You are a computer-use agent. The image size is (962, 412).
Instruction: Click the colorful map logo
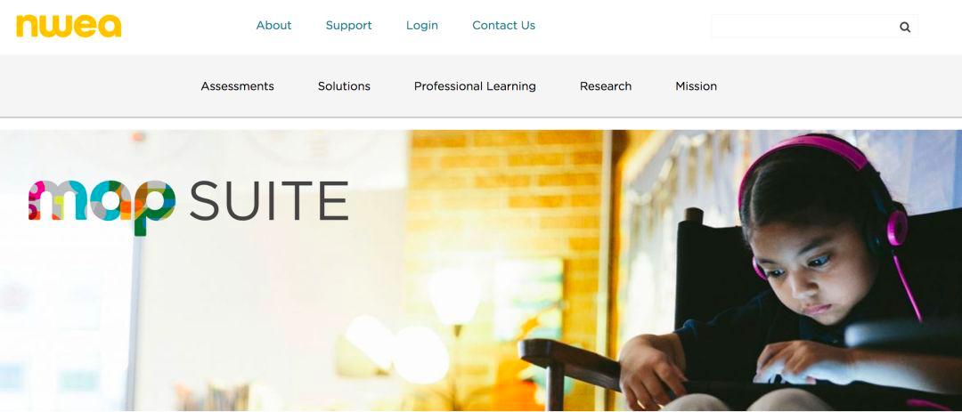102,205
